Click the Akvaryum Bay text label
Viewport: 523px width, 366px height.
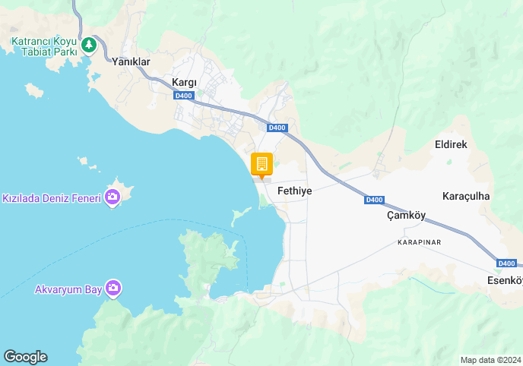68,289
